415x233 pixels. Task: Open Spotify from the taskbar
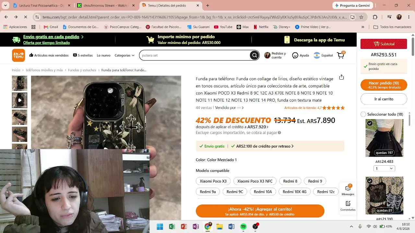pos(243,227)
